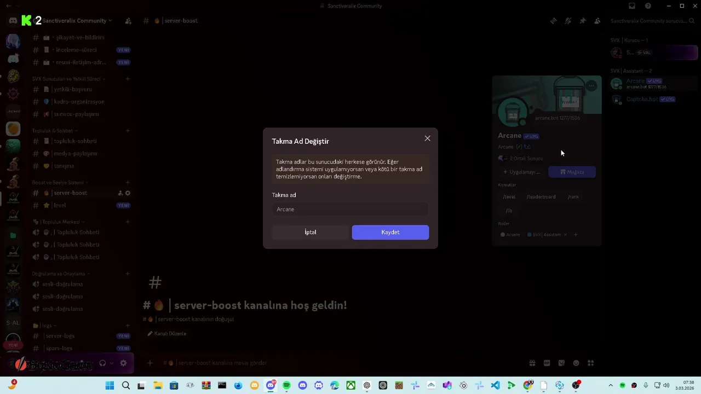The width and height of the screenshot is (701, 394).
Task: Collapse the Topluluk Merkezi category
Action: [59, 222]
